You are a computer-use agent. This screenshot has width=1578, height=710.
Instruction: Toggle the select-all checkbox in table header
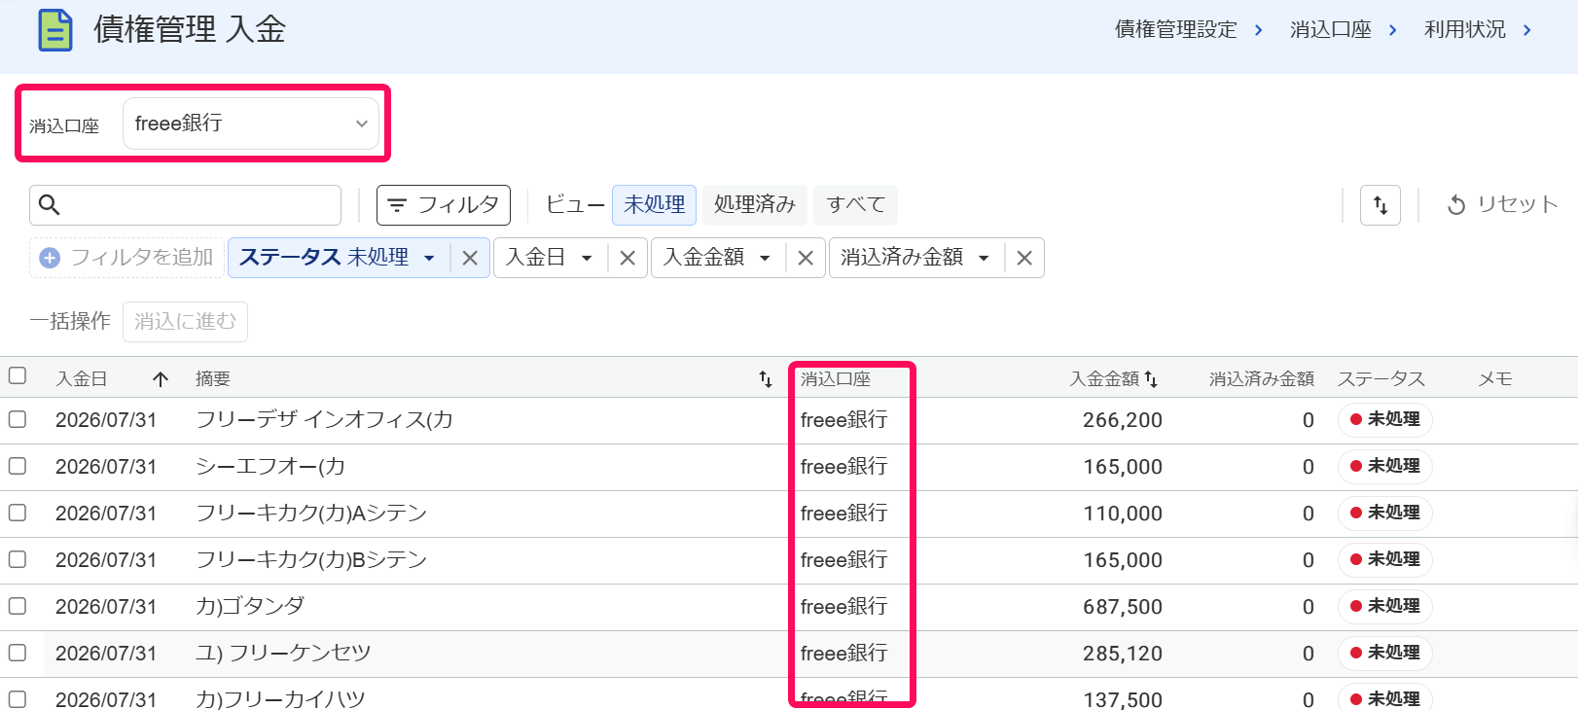18,375
